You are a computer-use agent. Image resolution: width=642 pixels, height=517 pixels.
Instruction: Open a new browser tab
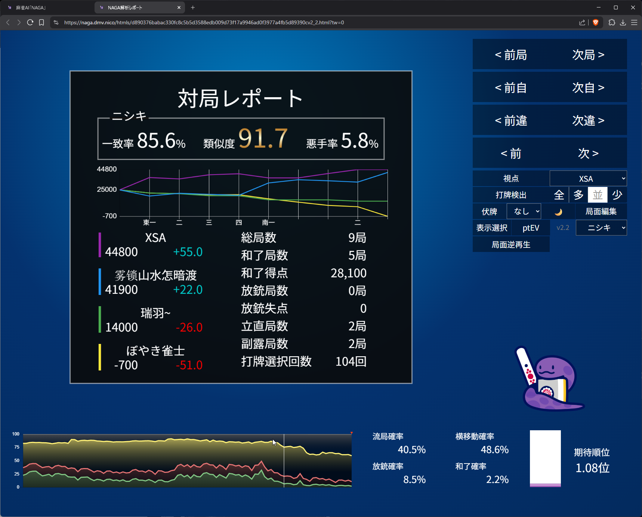tap(193, 7)
